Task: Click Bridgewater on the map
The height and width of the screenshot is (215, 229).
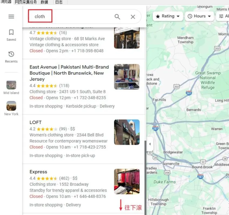Action: click(x=173, y=152)
